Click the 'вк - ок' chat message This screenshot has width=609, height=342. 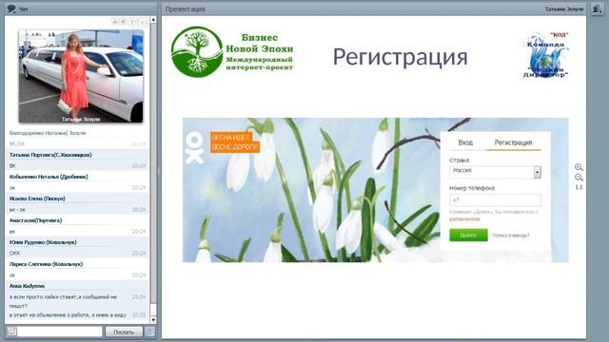click(17, 209)
